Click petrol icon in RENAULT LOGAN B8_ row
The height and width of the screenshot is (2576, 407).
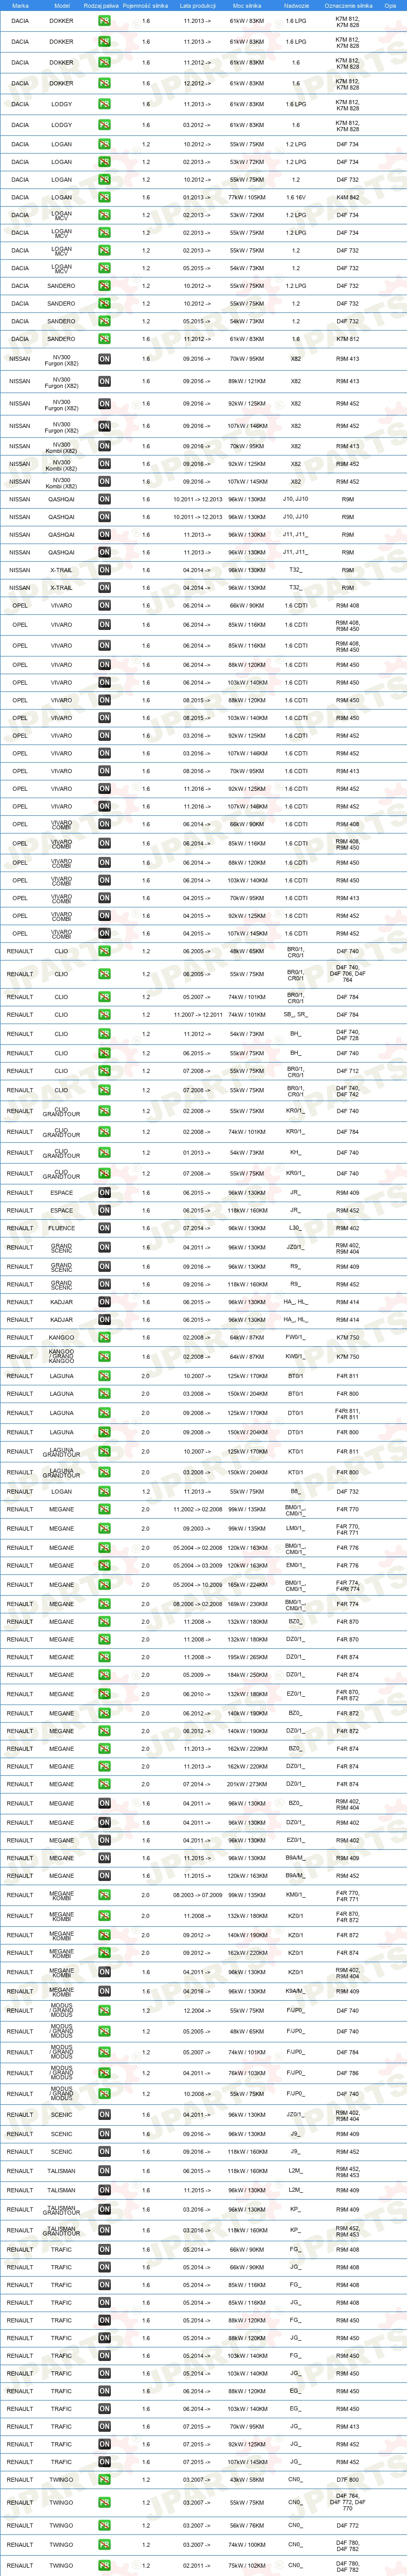(x=104, y=1491)
